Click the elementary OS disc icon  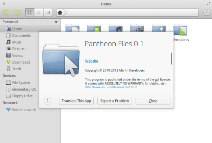click(8, 89)
